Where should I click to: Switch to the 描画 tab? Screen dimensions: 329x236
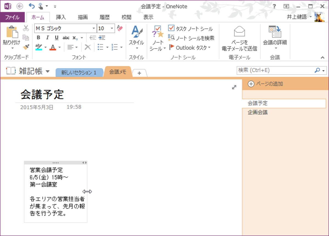(83, 17)
